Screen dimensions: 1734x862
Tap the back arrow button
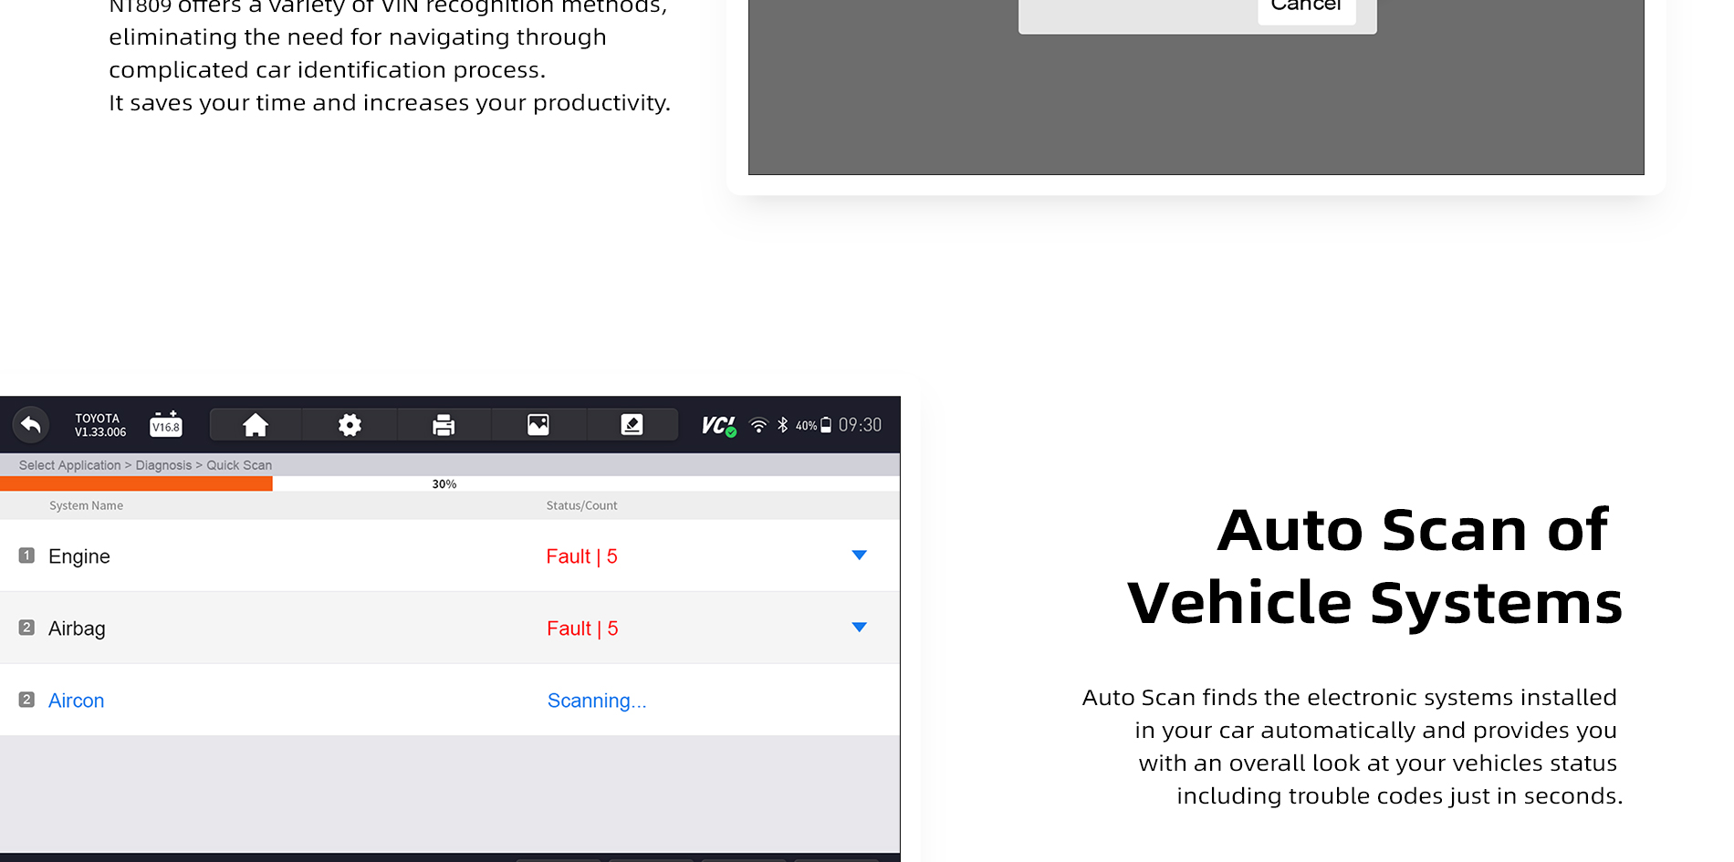(x=31, y=425)
